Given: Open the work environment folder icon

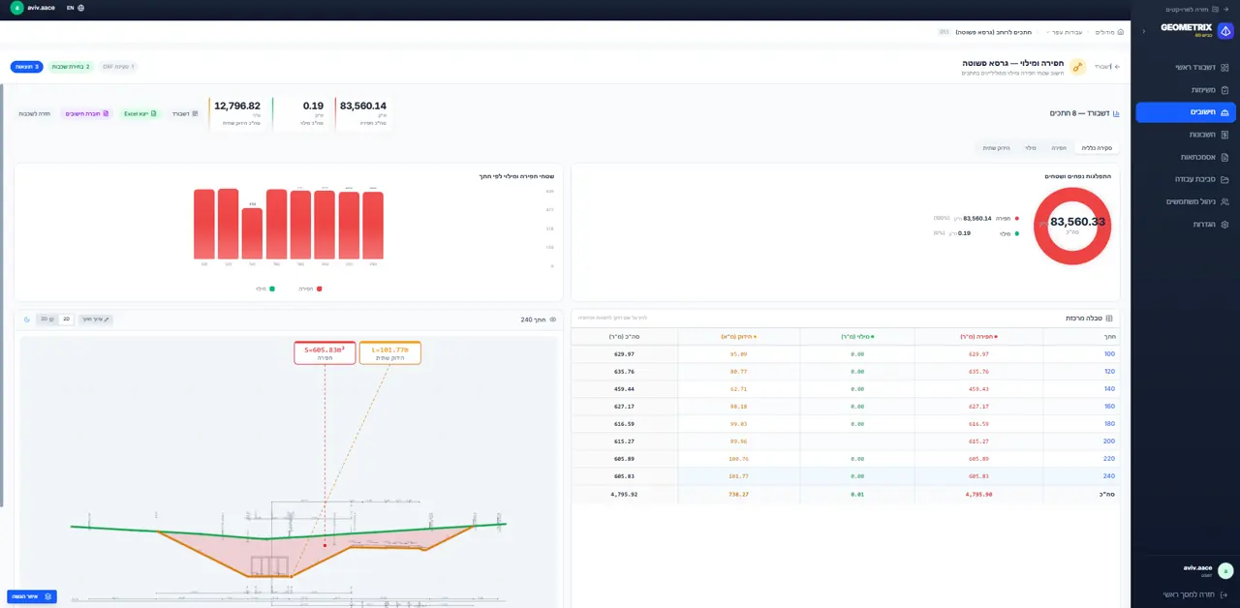Looking at the screenshot, I should (x=1225, y=179).
